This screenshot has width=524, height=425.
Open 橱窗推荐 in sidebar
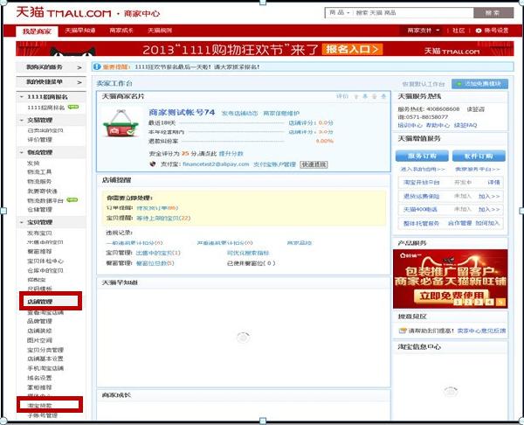pos(39,251)
